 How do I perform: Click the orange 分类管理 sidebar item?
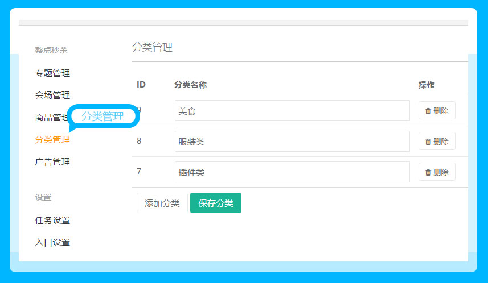(x=52, y=140)
